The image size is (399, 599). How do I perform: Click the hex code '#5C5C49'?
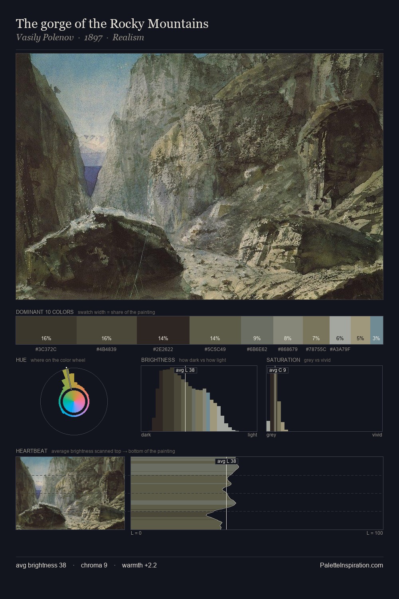[x=215, y=349]
